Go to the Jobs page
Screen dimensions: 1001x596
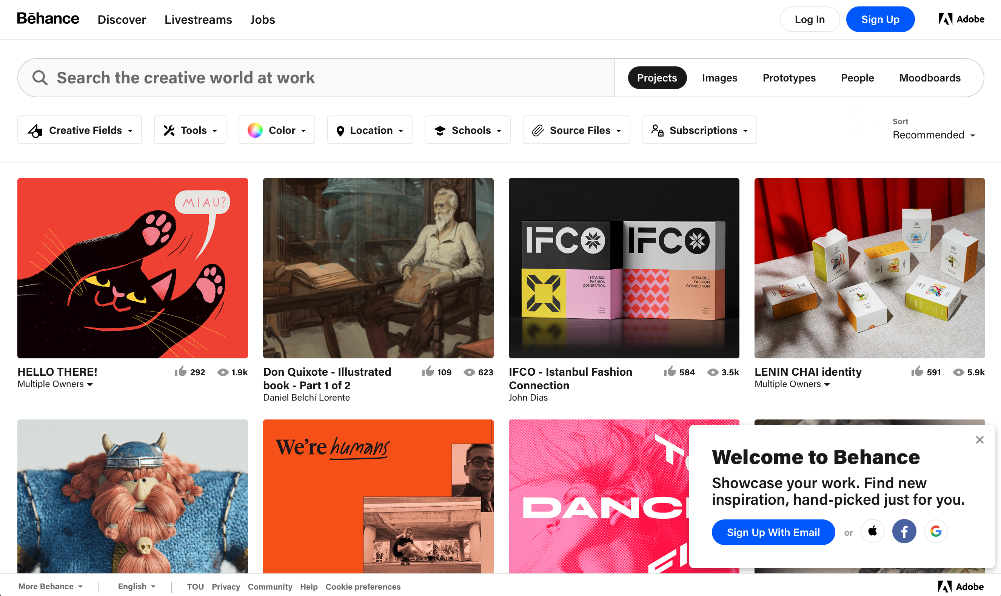click(262, 19)
